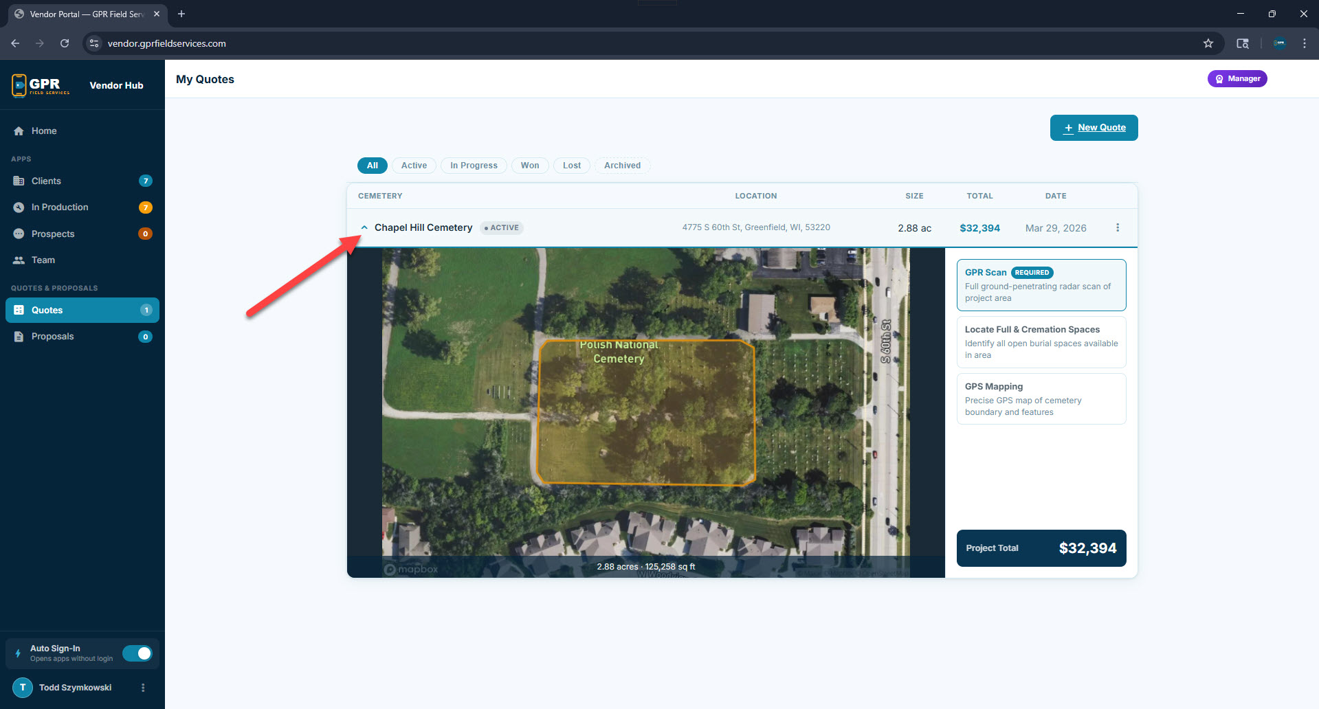The width and height of the screenshot is (1319, 709).
Task: Collapse the Chapel Hill Cemetery row
Action: [364, 227]
